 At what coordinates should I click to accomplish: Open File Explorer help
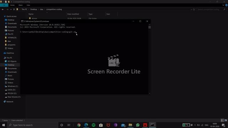pos(227,5)
